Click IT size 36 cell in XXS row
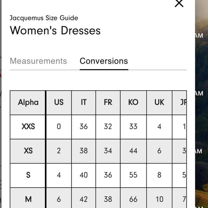Image resolution: width=208 pixels, height=208 pixels. pos(84,127)
